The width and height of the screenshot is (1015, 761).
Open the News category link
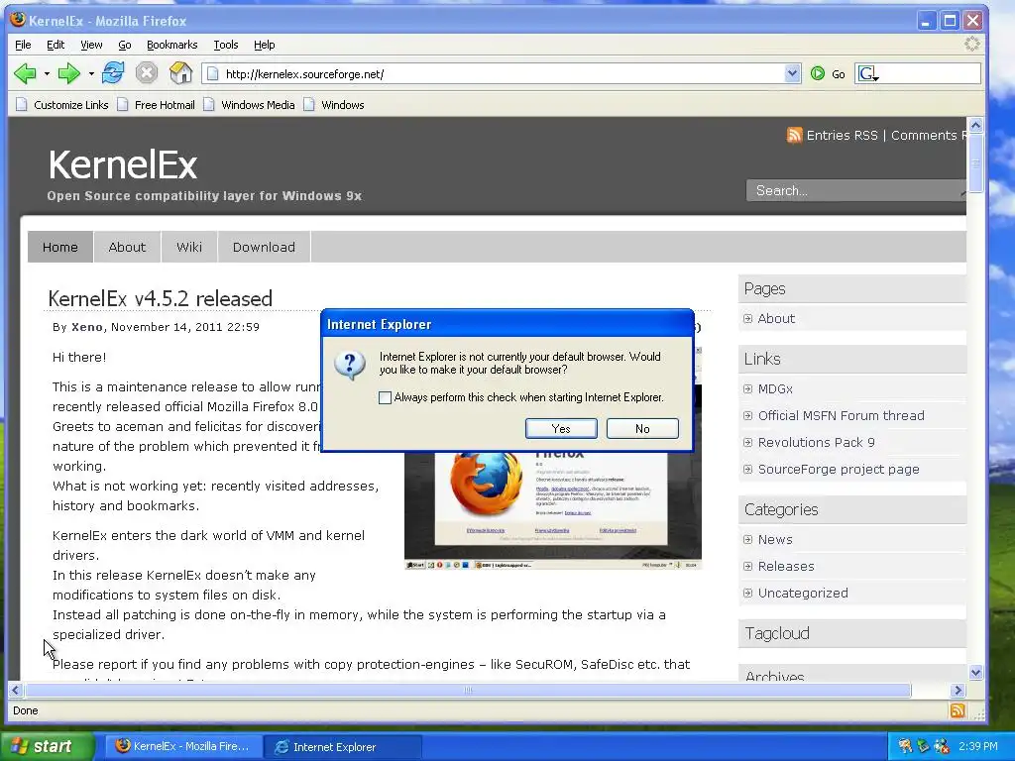[x=775, y=539]
